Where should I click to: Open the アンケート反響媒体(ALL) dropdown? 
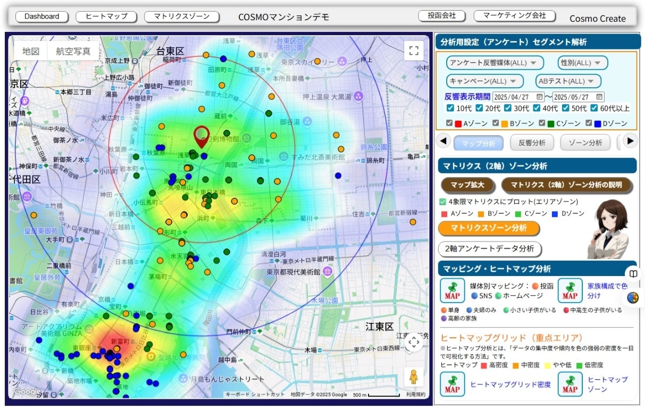[495, 63]
